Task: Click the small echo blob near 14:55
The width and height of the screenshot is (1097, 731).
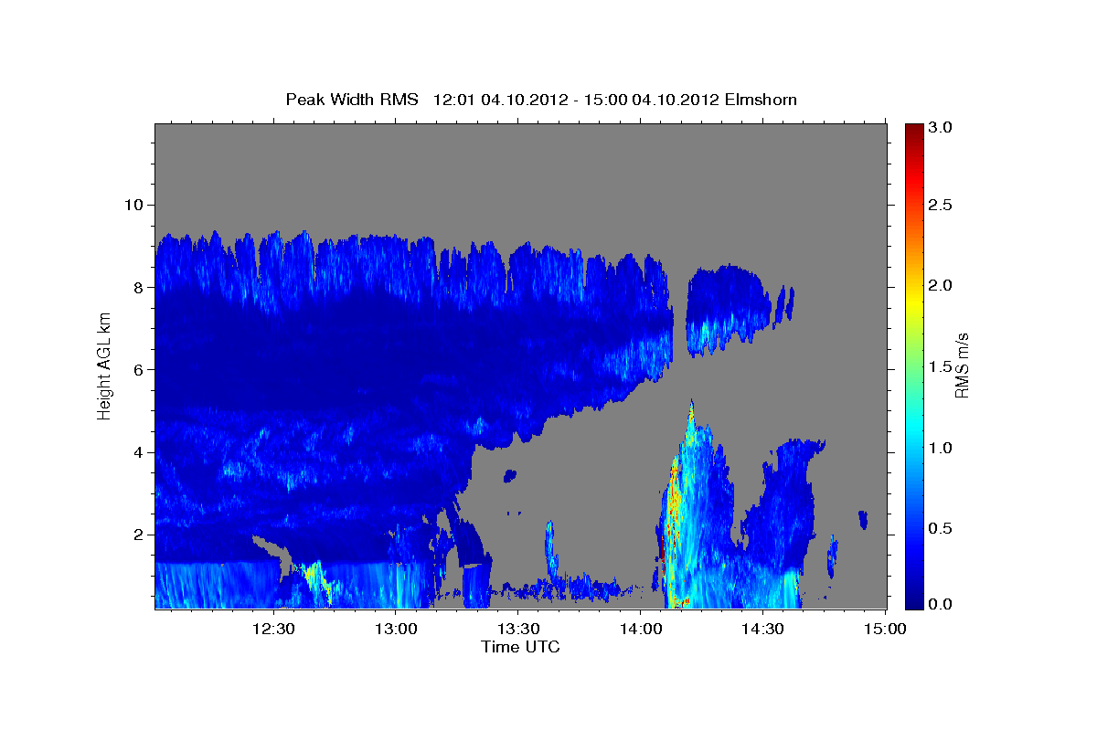Action: click(x=863, y=520)
